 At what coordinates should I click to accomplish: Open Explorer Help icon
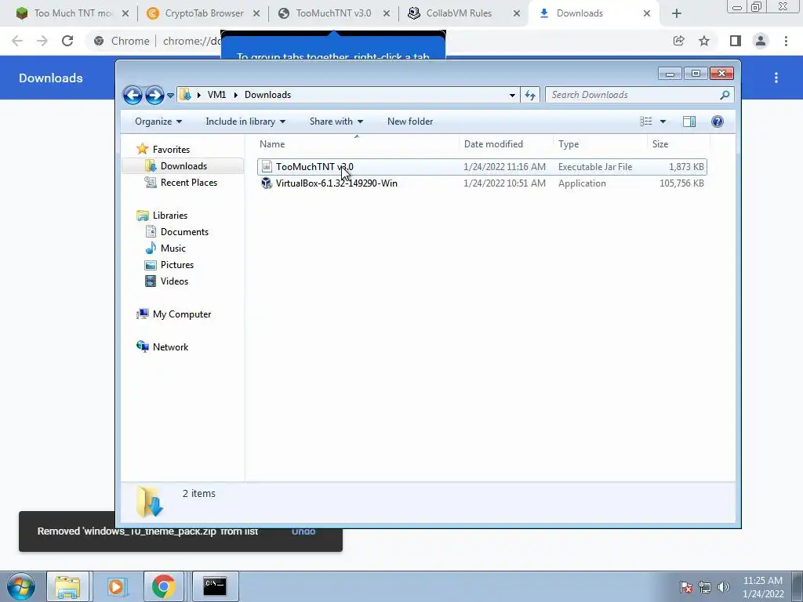(x=717, y=121)
